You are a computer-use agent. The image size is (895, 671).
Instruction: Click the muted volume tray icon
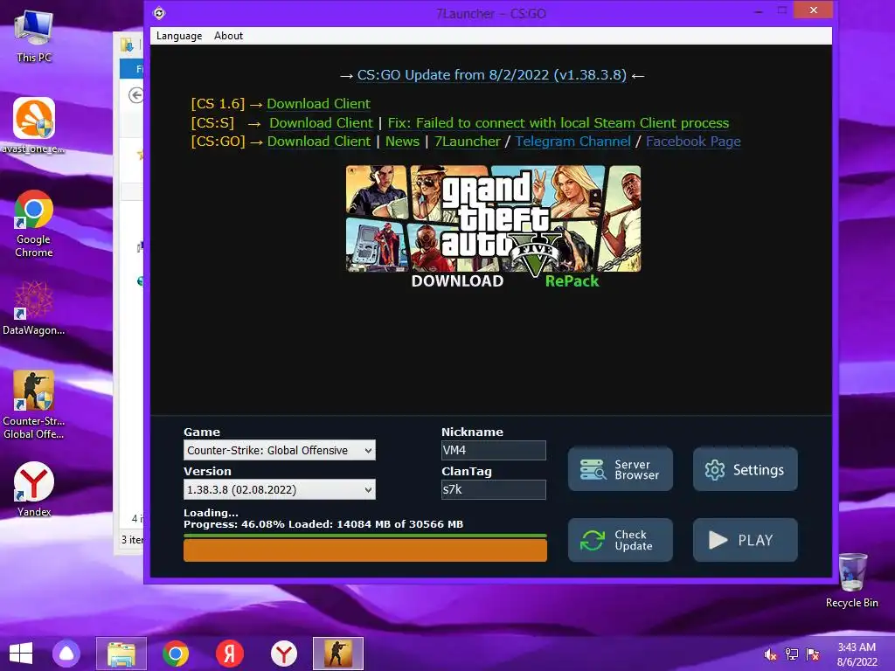point(771,654)
